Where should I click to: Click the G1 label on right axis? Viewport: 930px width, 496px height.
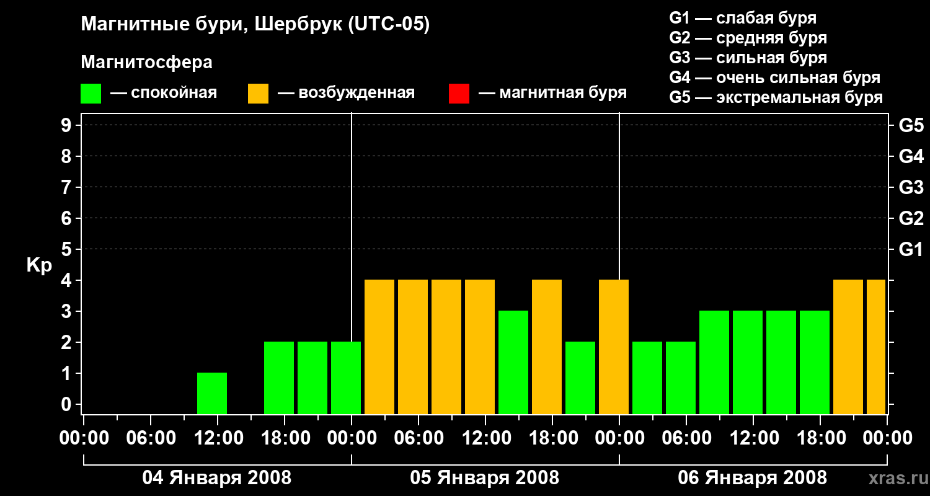click(x=911, y=249)
